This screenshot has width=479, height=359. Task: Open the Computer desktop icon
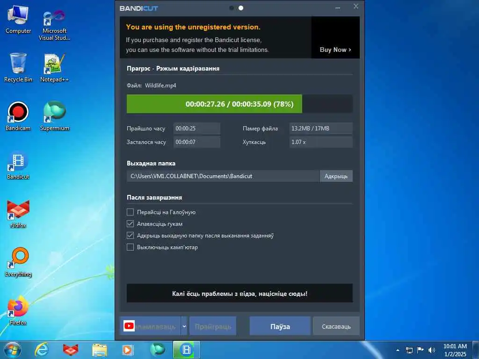(18, 20)
